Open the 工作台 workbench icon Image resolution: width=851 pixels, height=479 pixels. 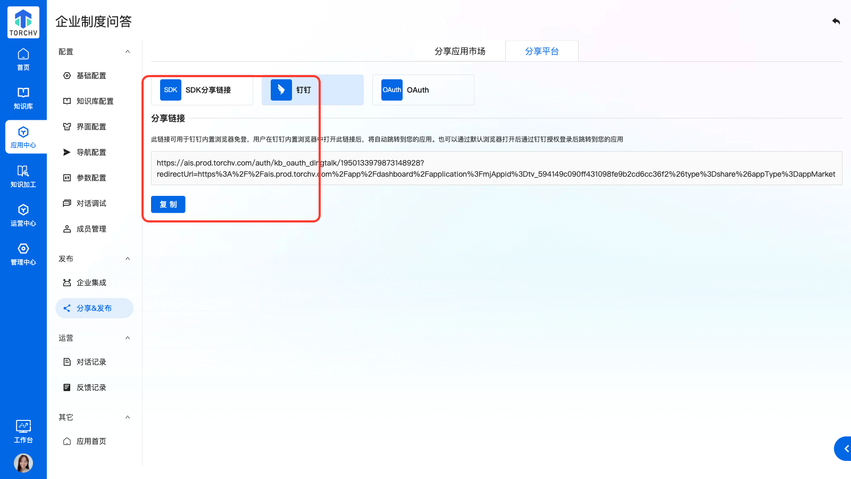[23, 431]
